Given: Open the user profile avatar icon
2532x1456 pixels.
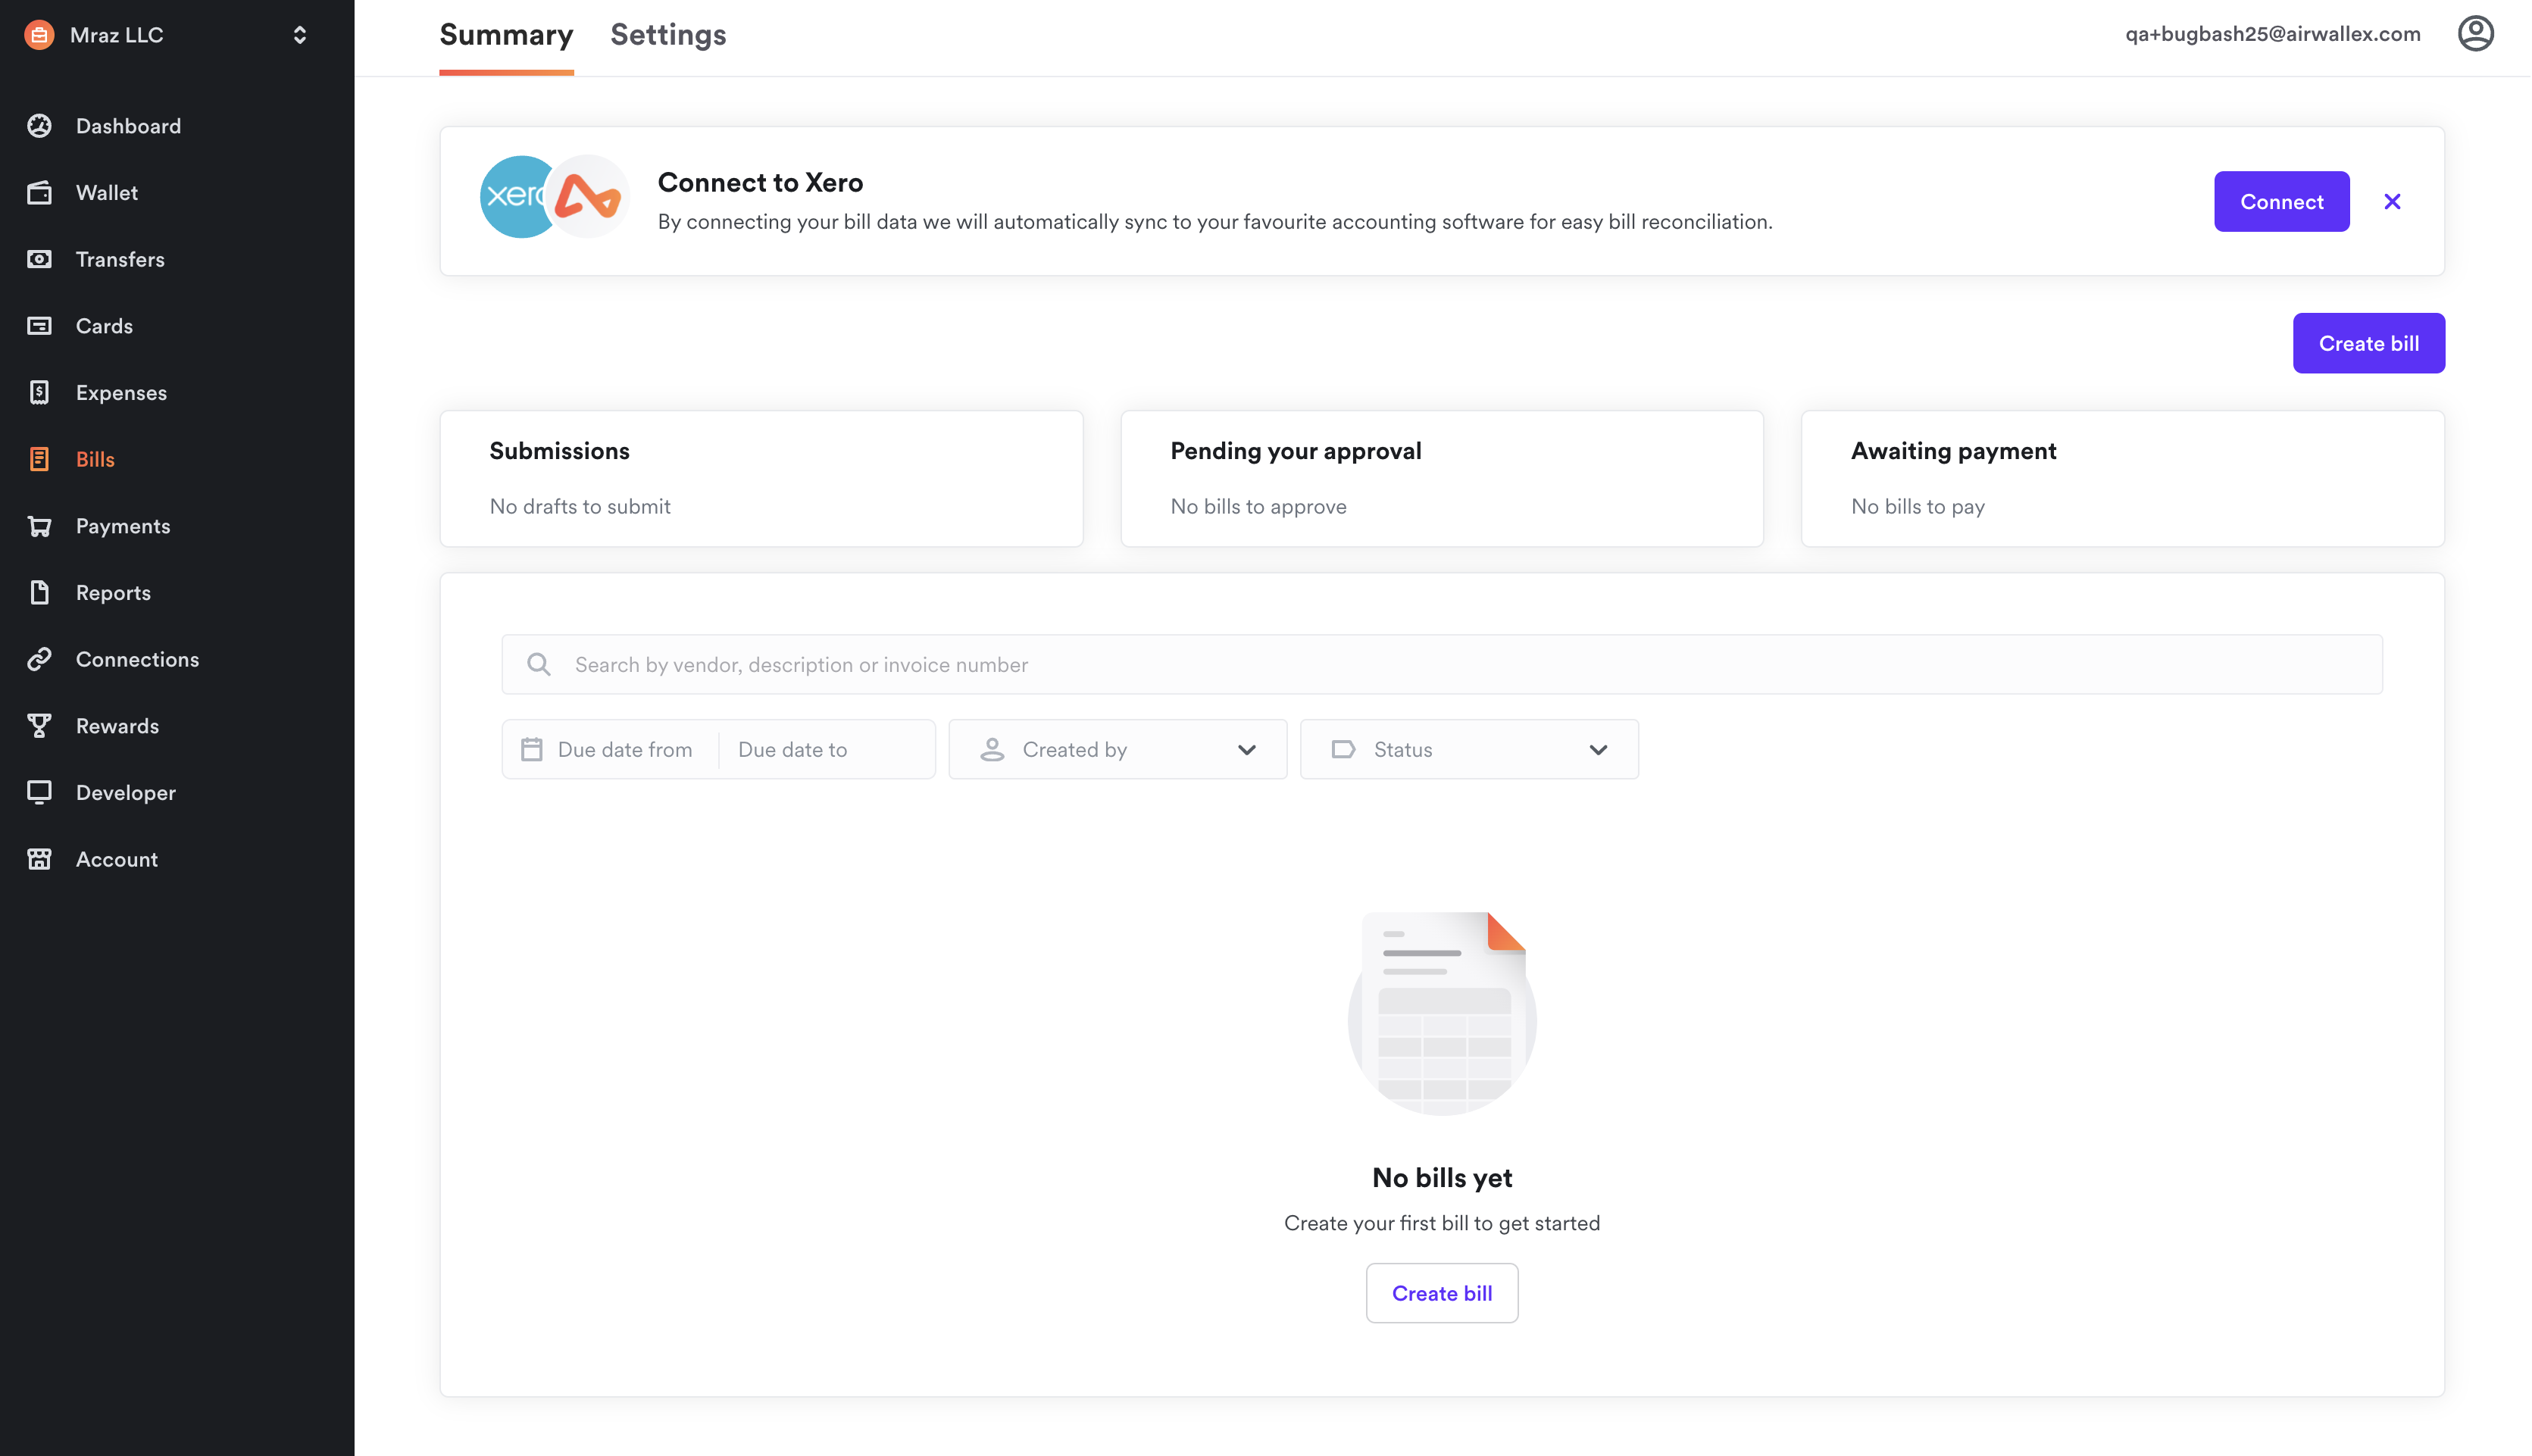Looking at the screenshot, I should (2475, 34).
